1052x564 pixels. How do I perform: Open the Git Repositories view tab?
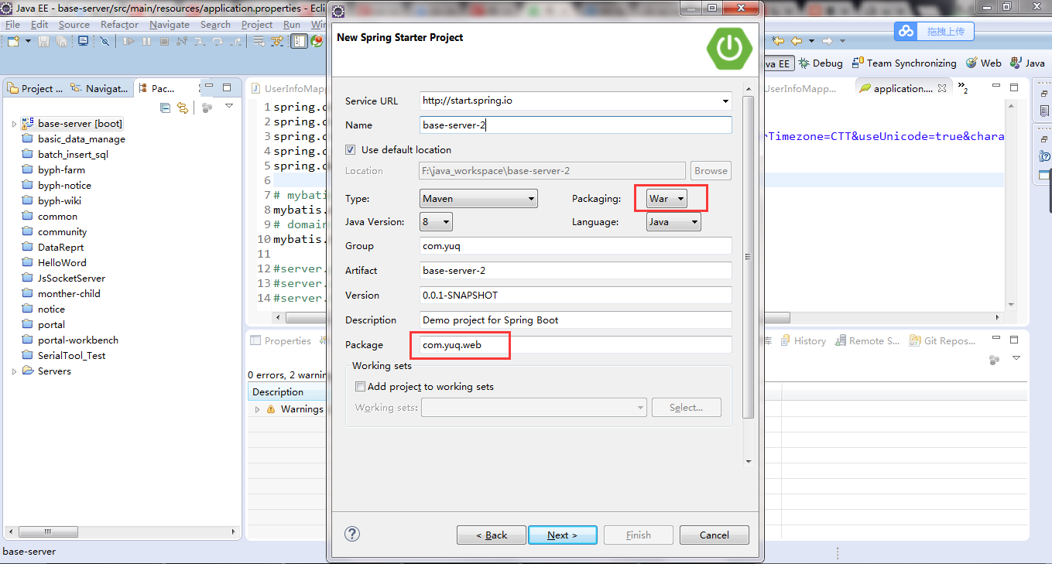[x=942, y=340]
